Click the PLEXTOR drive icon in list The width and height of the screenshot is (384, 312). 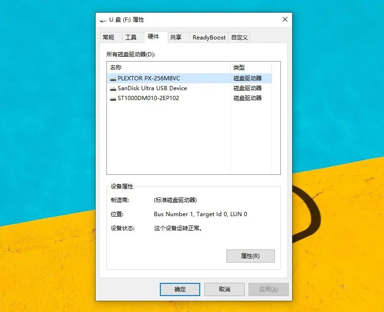click(x=113, y=79)
